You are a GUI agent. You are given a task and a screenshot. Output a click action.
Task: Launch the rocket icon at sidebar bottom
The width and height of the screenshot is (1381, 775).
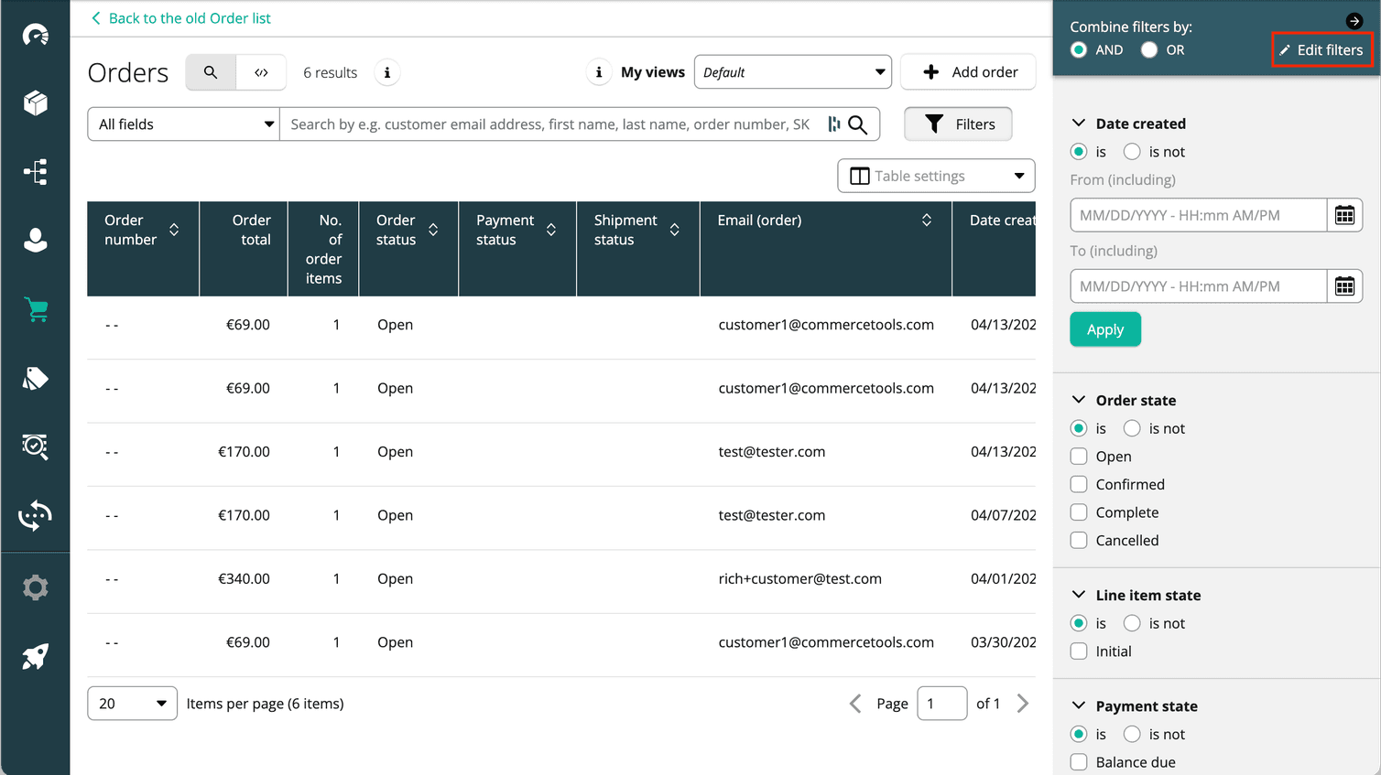pos(35,656)
